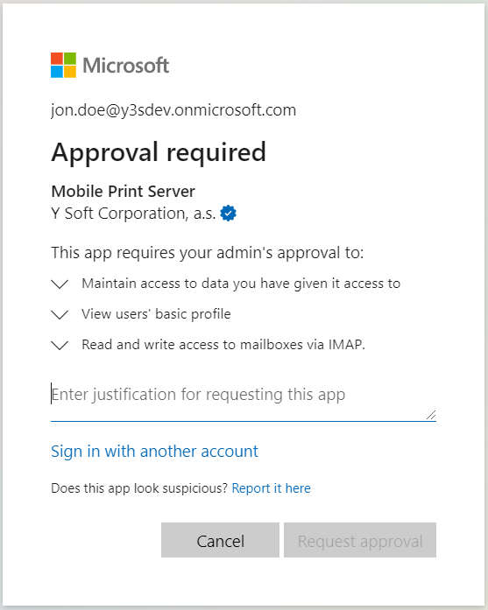The height and width of the screenshot is (610, 488).
Task: Expand the View users' basic profile chevron
Action: (60, 314)
